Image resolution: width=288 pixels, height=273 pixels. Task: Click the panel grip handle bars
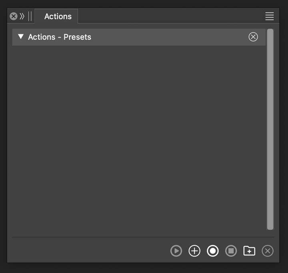pyautogui.click(x=30, y=16)
